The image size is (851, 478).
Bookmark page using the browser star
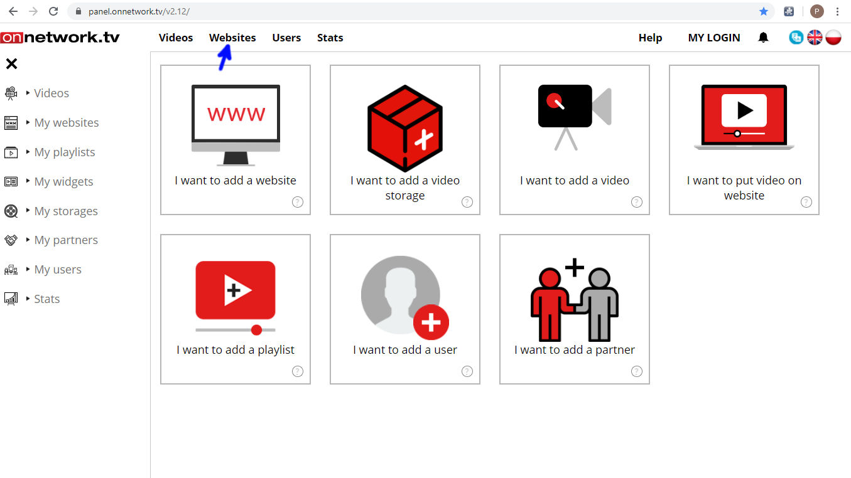point(764,11)
